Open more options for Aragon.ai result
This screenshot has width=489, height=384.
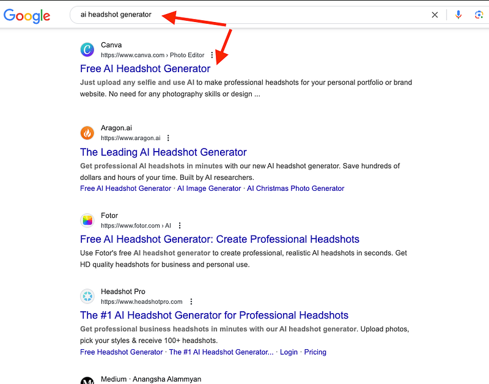[168, 138]
